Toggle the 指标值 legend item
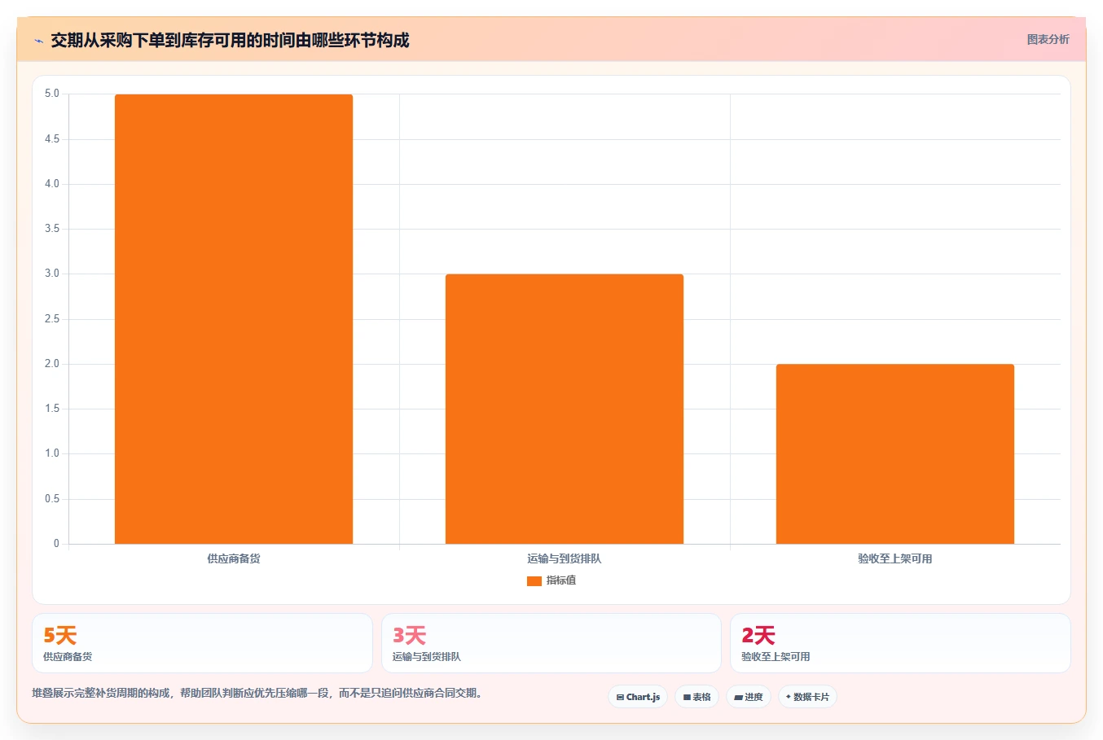The height and width of the screenshot is (740, 1103). [551, 580]
